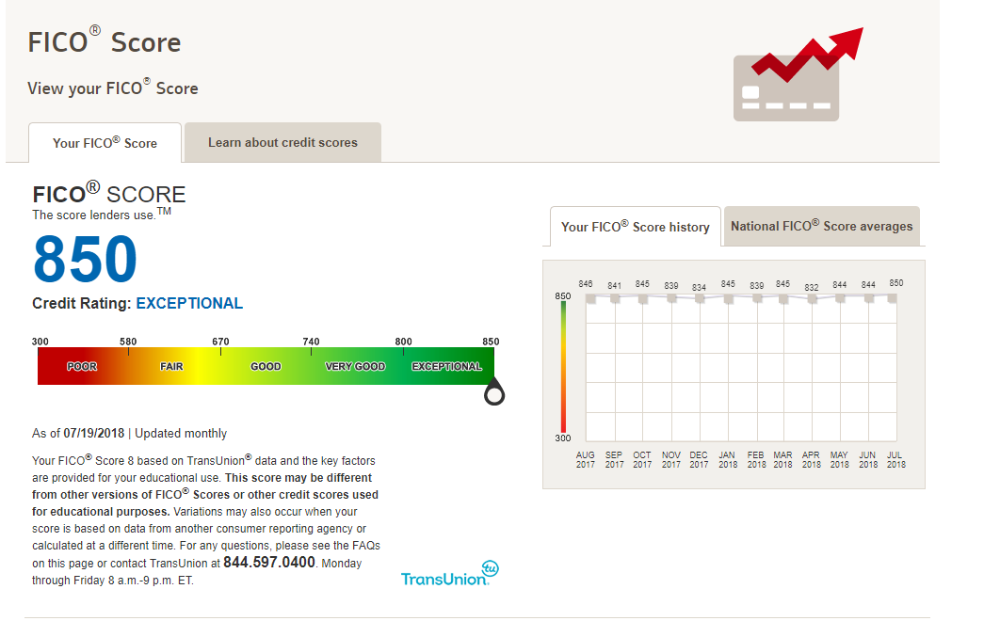1000x621 pixels.
Task: Click the OCT 2017 data point of 845
Action: pos(643,299)
